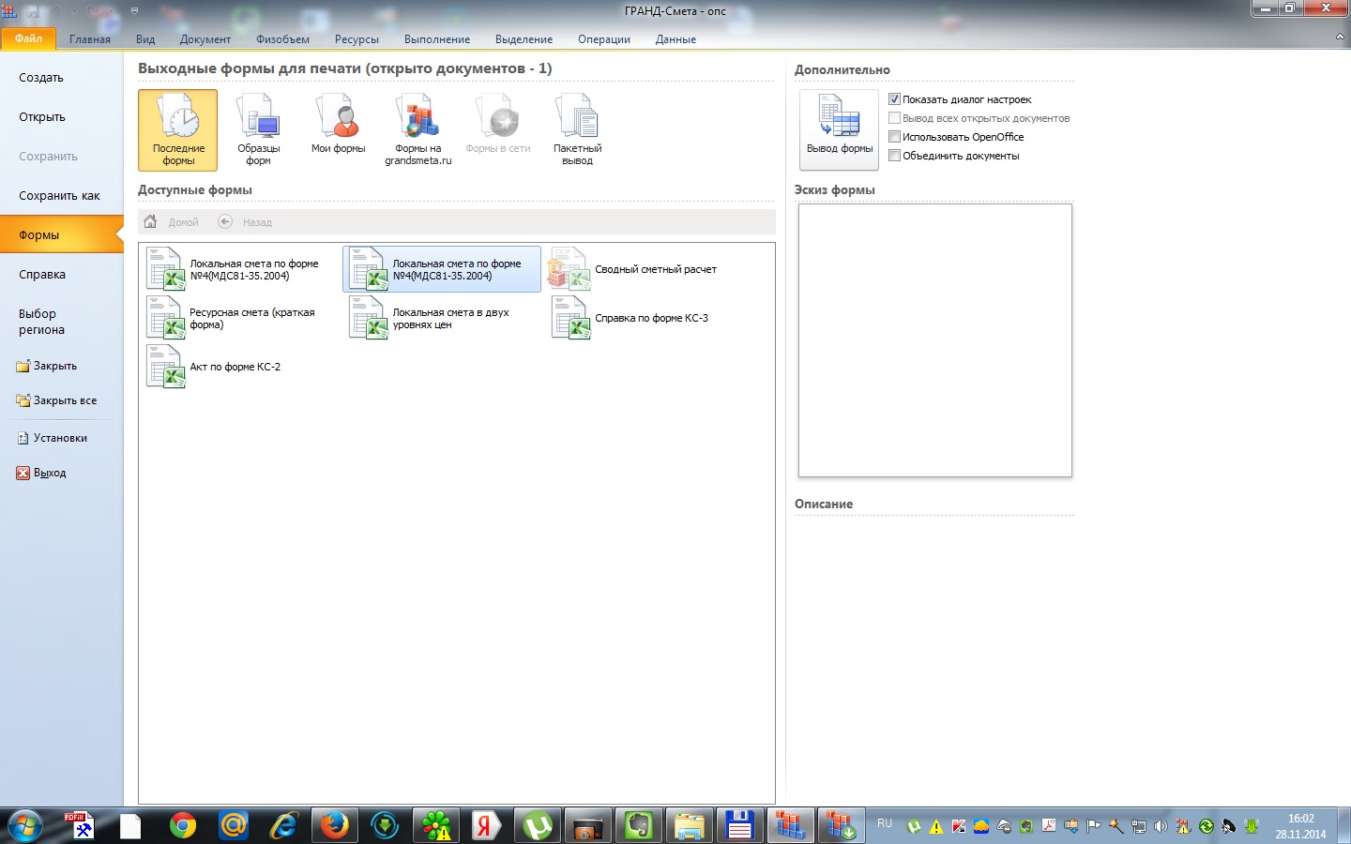This screenshot has width=1351, height=844.
Task: Open Пакетный вывод
Action: pyautogui.click(x=577, y=130)
